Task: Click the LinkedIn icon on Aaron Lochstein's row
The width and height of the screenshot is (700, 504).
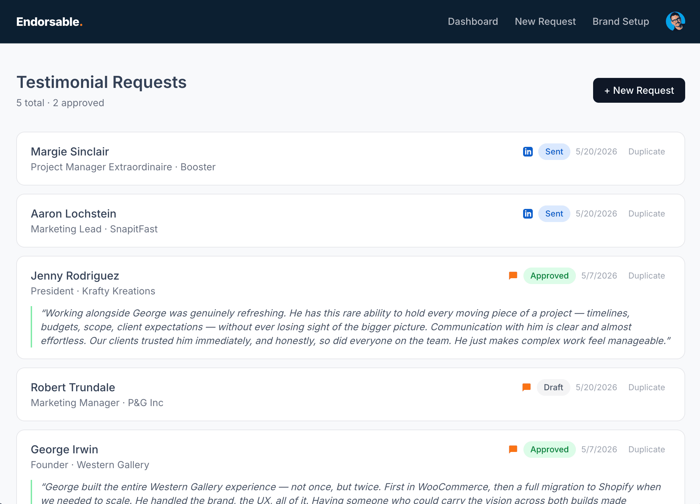Action: tap(528, 214)
